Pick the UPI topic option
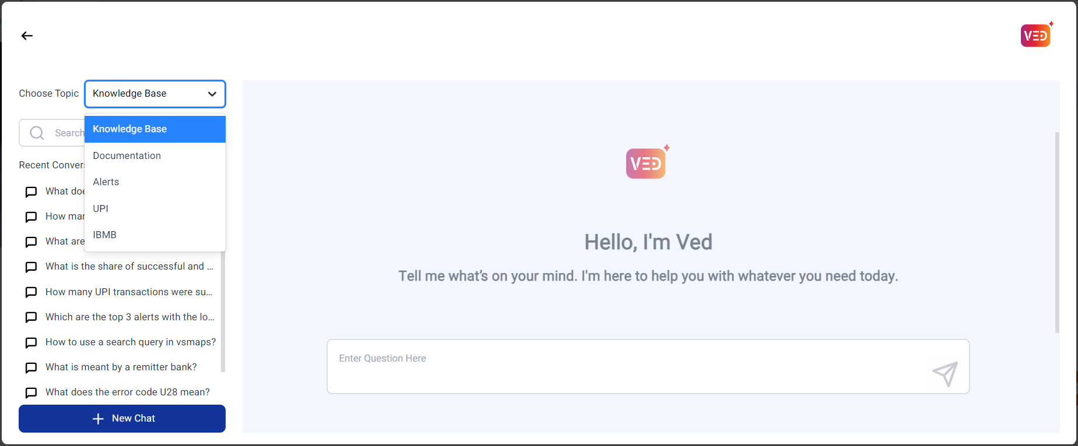Viewport: 1078px width, 446px height. [101, 208]
